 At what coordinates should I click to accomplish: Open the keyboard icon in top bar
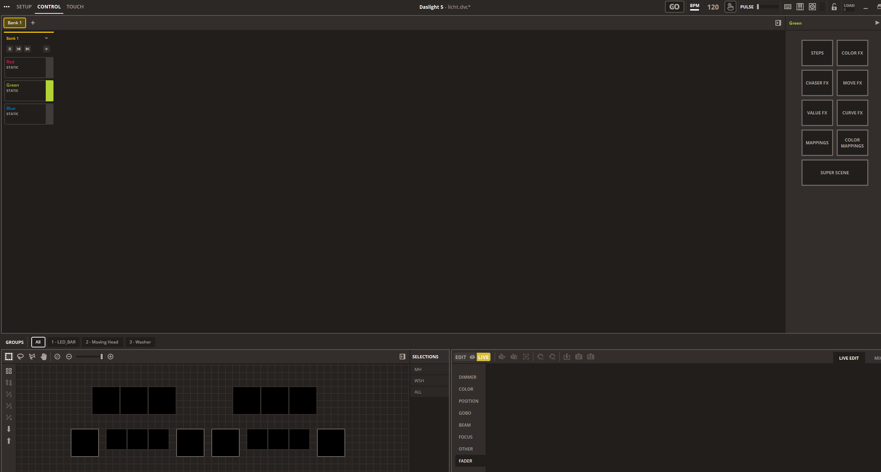[788, 7]
